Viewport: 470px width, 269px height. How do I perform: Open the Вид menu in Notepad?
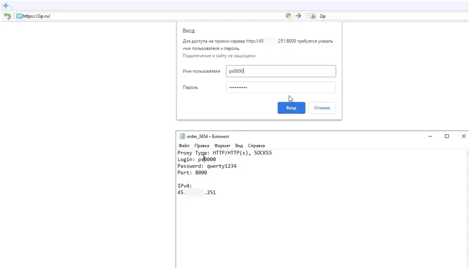point(239,145)
